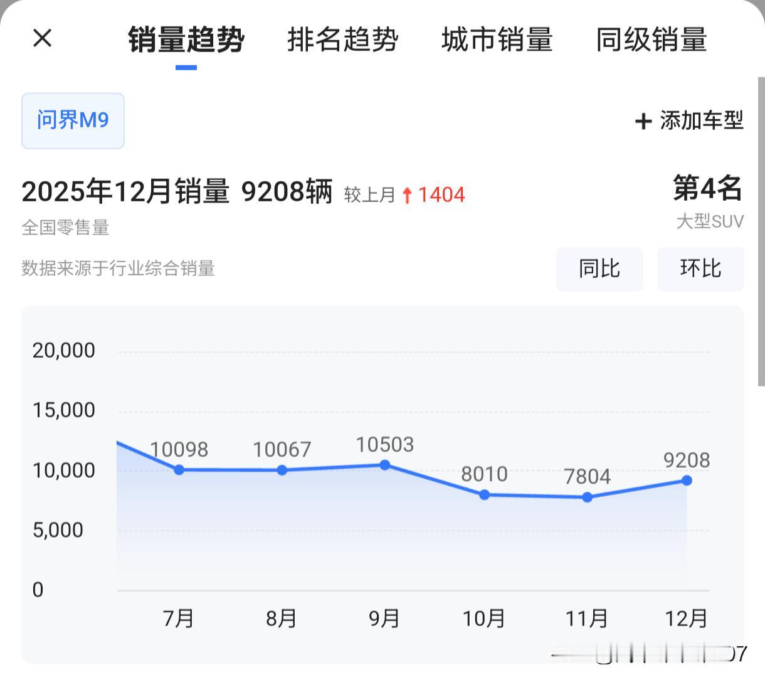Click the 10月 axis label
The width and height of the screenshot is (765, 680).
click(484, 619)
